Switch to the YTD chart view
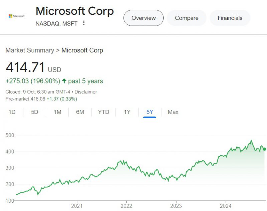Screen dimensions: 267x211 coord(103,112)
